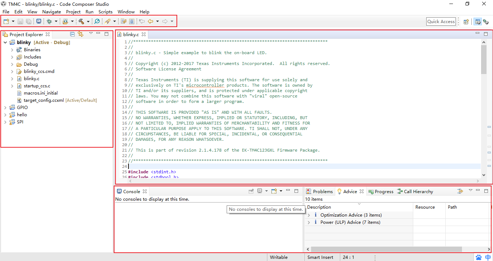Click the Smart Insert status entry
The width and height of the screenshot is (493, 261).
pos(320,257)
